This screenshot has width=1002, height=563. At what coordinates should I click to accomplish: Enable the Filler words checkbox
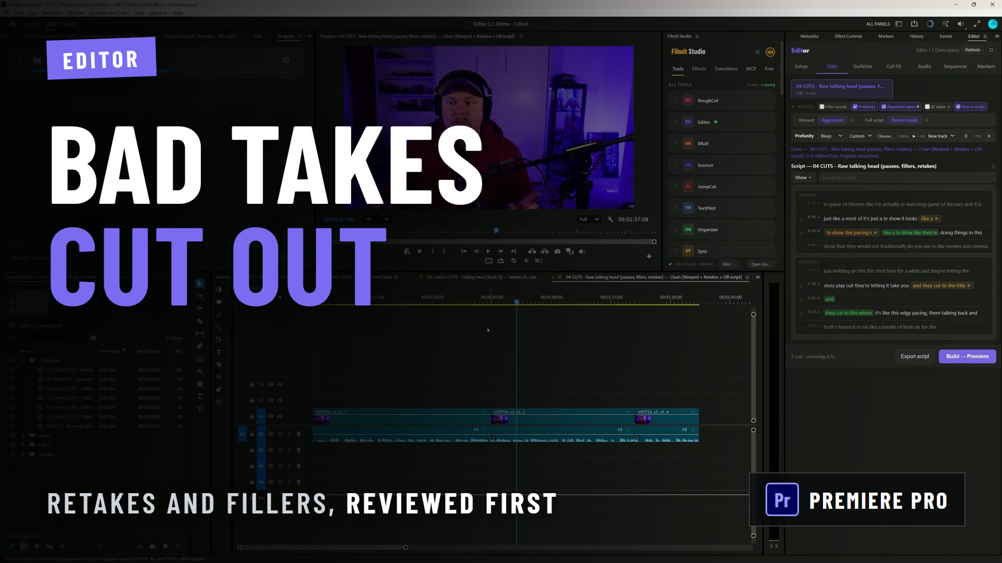click(822, 107)
